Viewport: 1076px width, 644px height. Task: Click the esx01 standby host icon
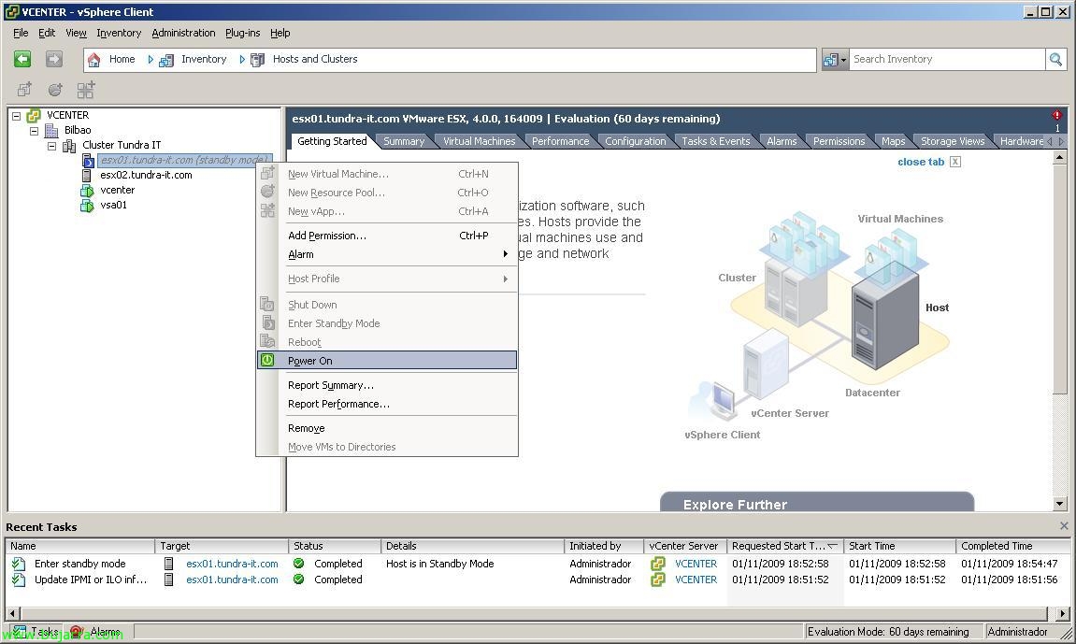pyautogui.click(x=88, y=161)
